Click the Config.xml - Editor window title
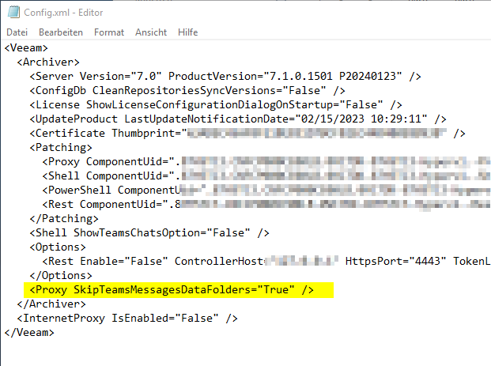The image size is (491, 366). point(63,13)
